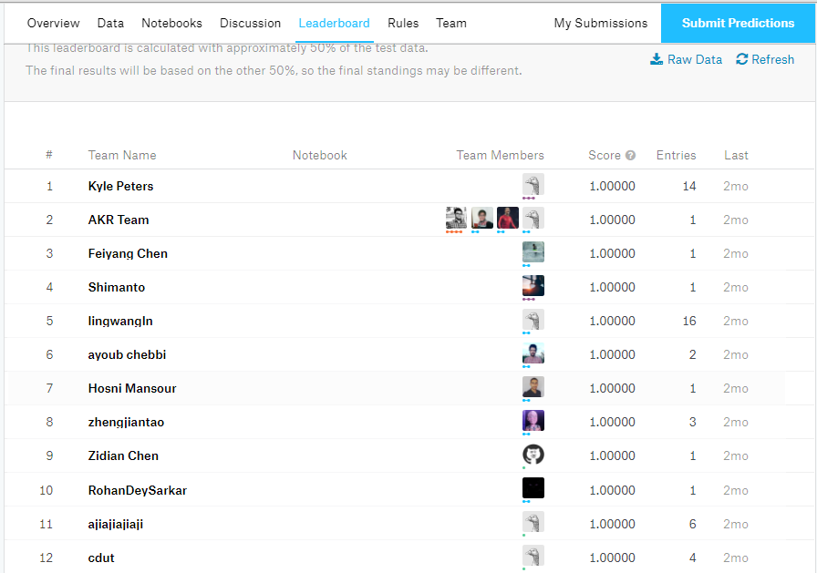This screenshot has height=573, width=817.
Task: Open the first AKR Team member avatar
Action: click(457, 218)
